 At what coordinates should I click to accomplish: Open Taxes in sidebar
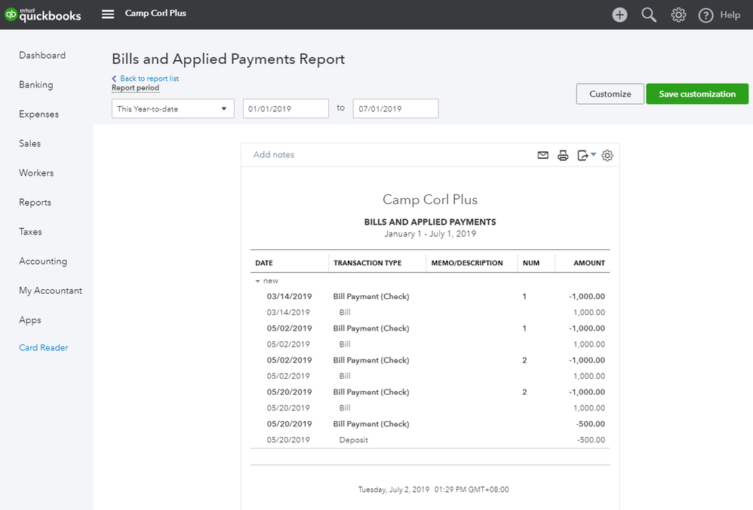click(30, 231)
